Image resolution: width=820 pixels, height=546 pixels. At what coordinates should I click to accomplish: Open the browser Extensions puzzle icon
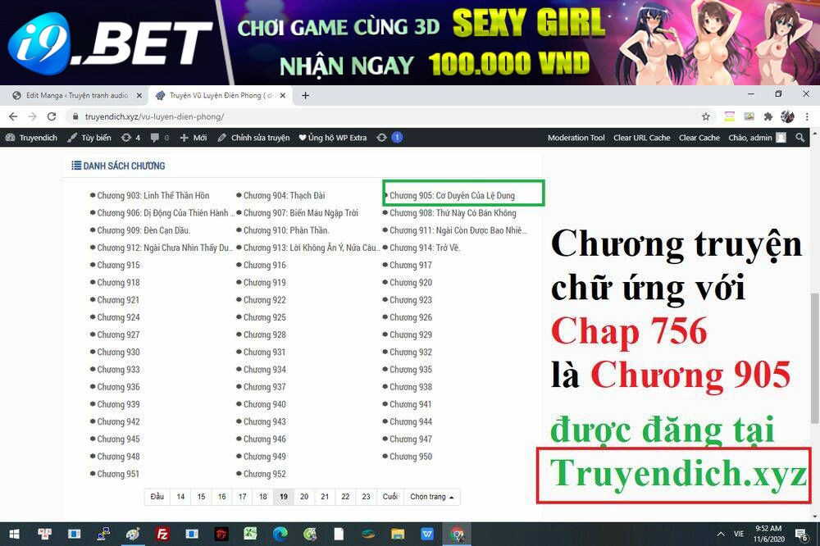pos(768,116)
